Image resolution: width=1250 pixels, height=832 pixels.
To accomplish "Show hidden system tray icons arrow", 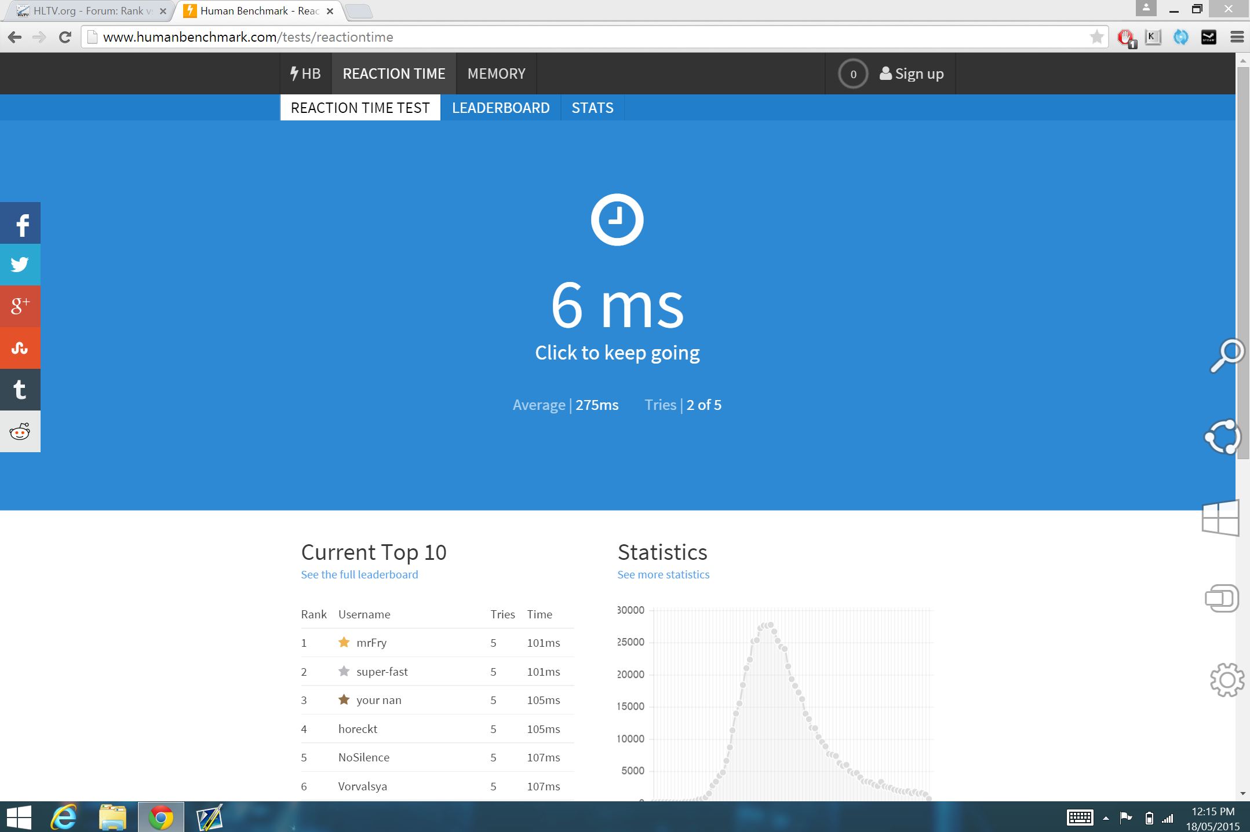I will click(x=1106, y=818).
